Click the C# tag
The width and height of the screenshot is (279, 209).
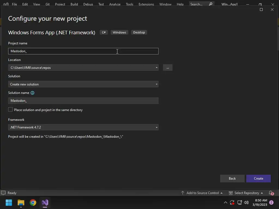click(104, 32)
